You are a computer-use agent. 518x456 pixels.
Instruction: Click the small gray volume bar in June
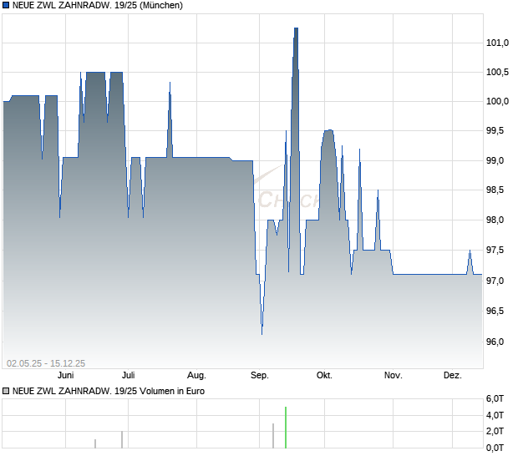(x=95, y=443)
